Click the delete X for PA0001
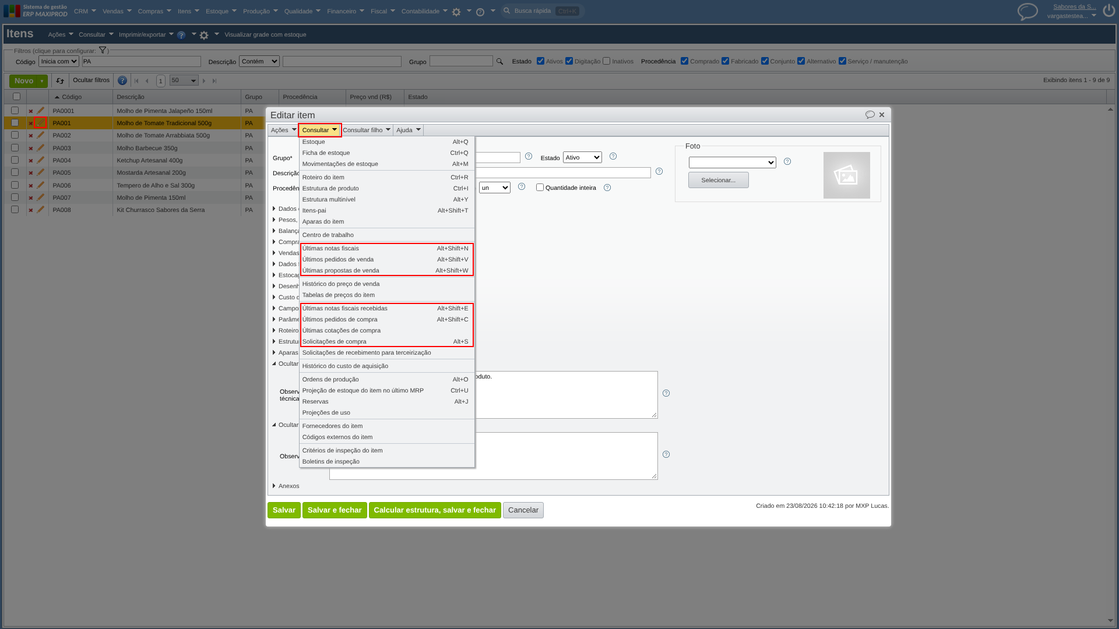This screenshot has width=1119, height=629. (31, 111)
